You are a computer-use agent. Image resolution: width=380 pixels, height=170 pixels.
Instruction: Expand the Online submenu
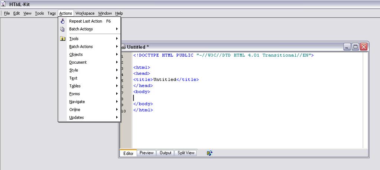[90, 110]
